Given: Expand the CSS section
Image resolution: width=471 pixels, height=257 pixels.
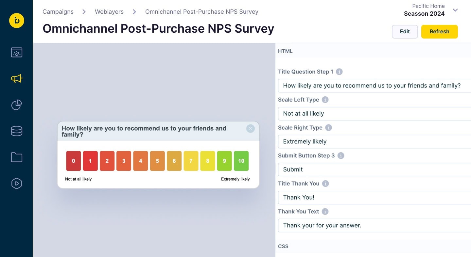Looking at the screenshot, I should [x=283, y=246].
